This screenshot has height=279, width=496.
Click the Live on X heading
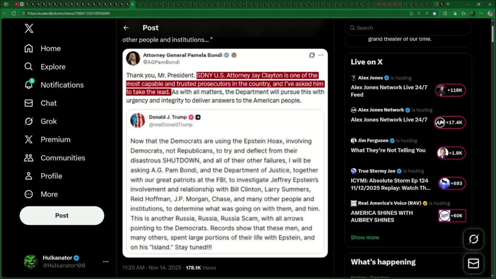(367, 62)
